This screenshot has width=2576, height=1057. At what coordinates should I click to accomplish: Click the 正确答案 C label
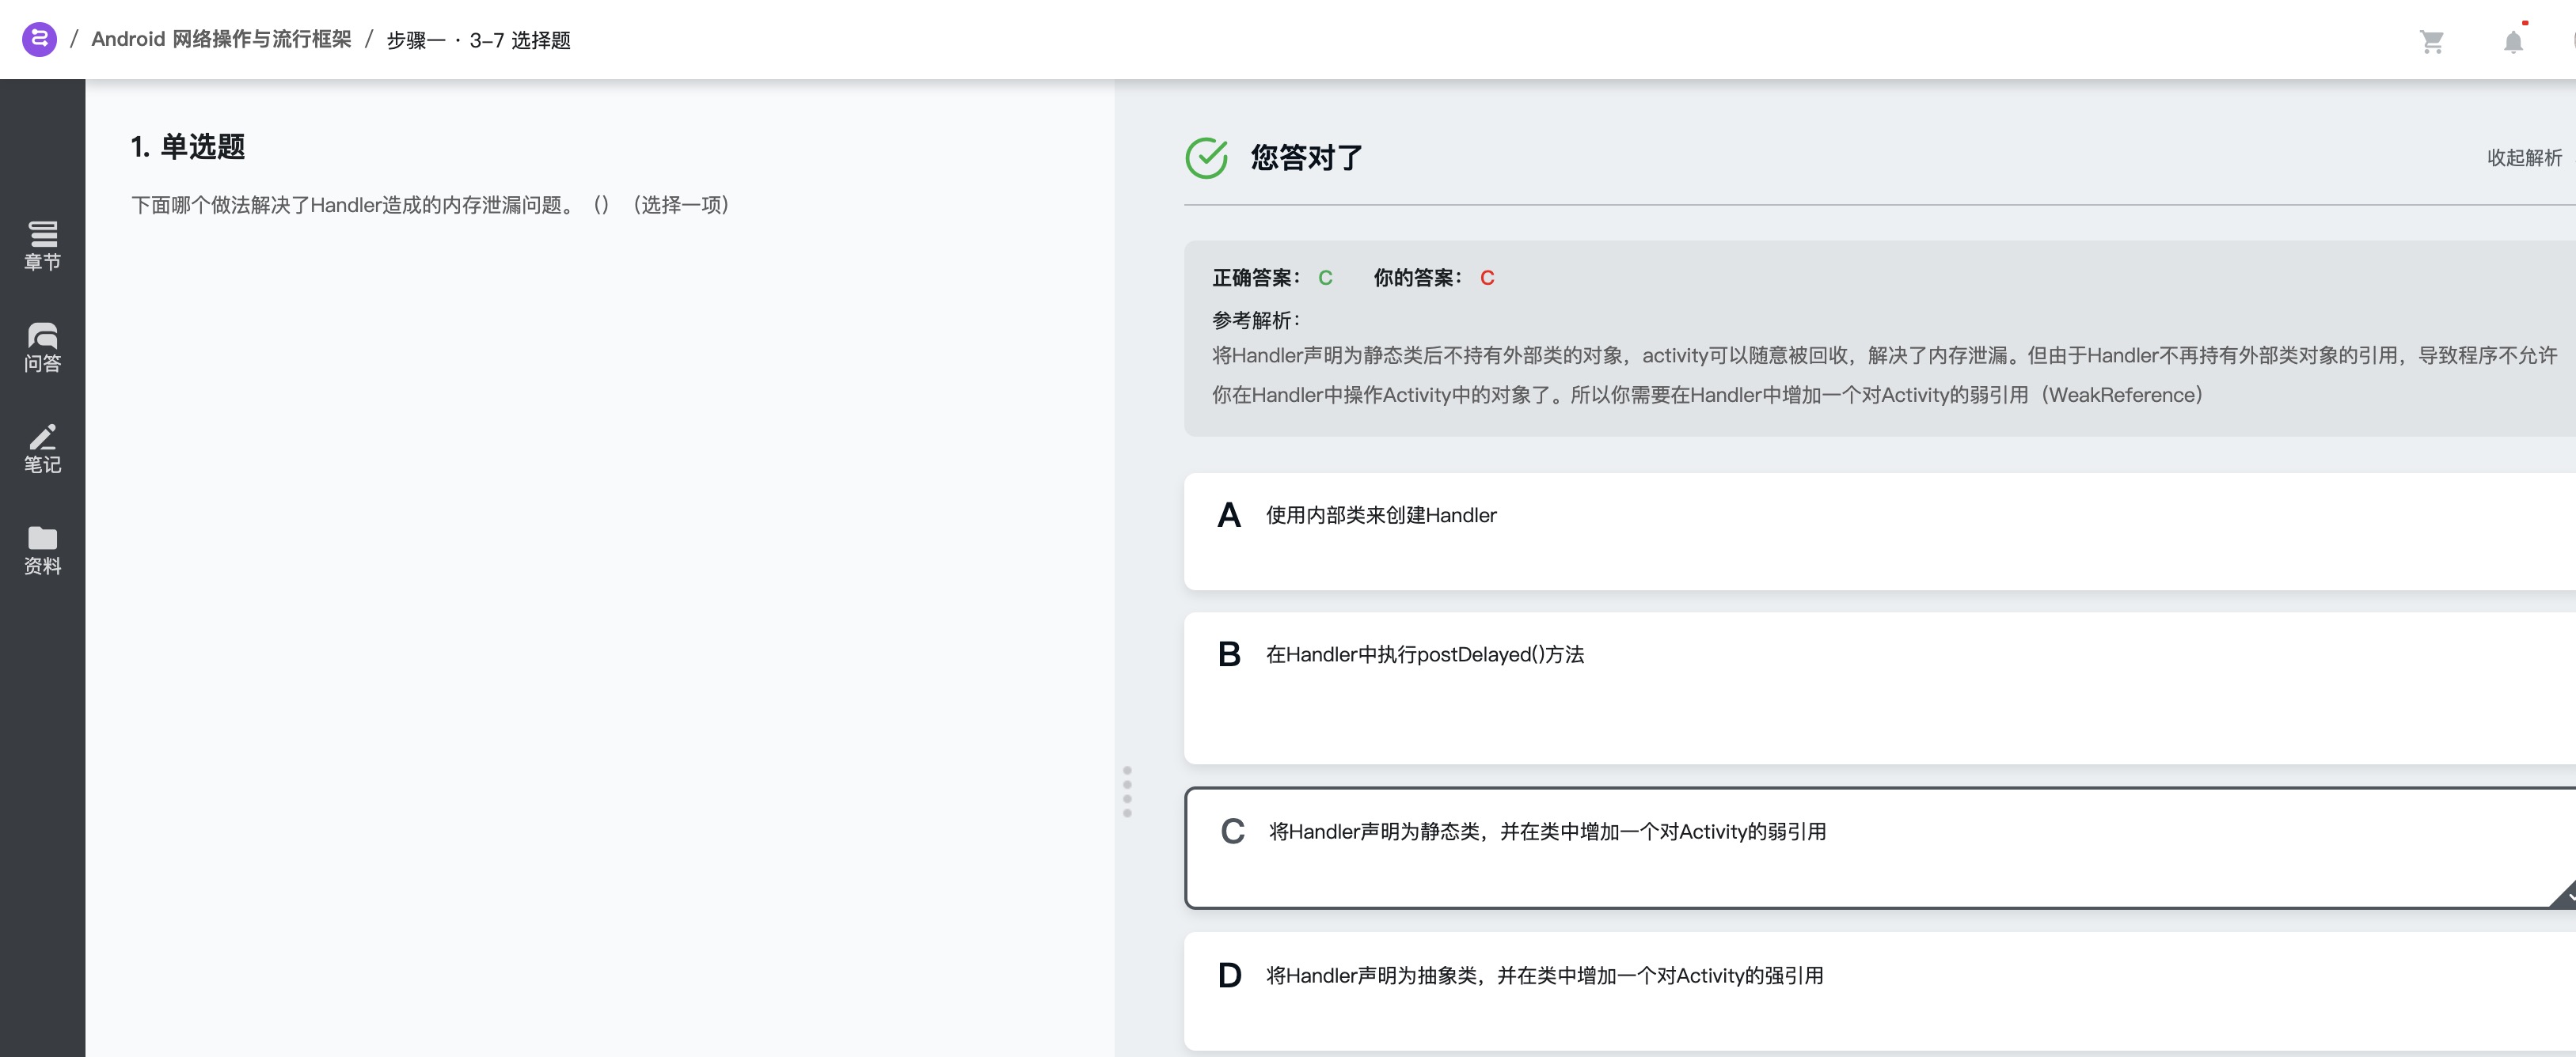pyautogui.click(x=1272, y=278)
